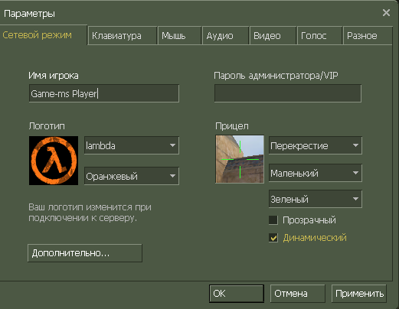
Task: Open the lambda logo dropdown
Action: [132, 145]
